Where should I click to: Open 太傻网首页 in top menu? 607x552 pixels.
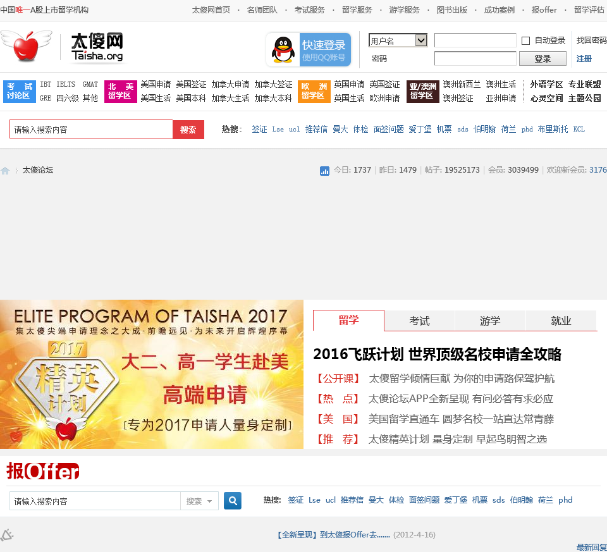(211, 9)
